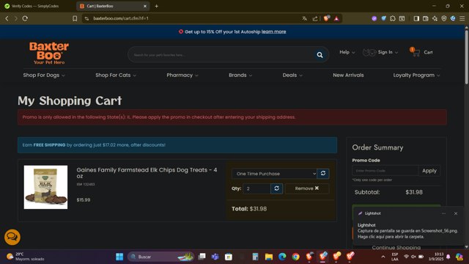Open the Windows Start menu
The height and width of the screenshot is (264, 469).
(119, 257)
